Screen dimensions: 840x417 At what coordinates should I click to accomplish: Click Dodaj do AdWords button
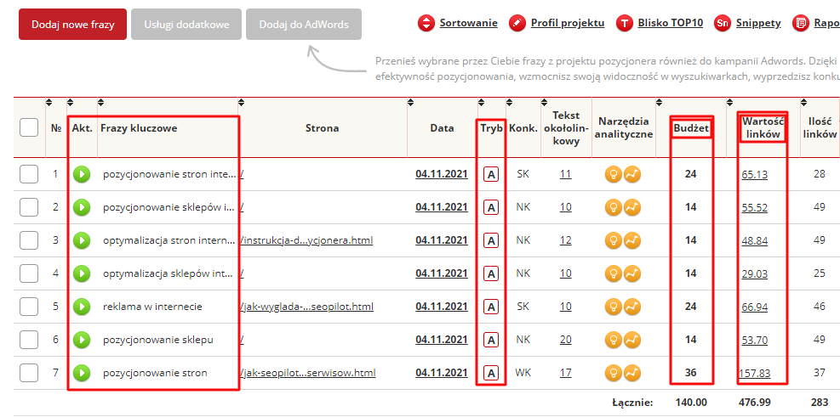click(x=304, y=25)
